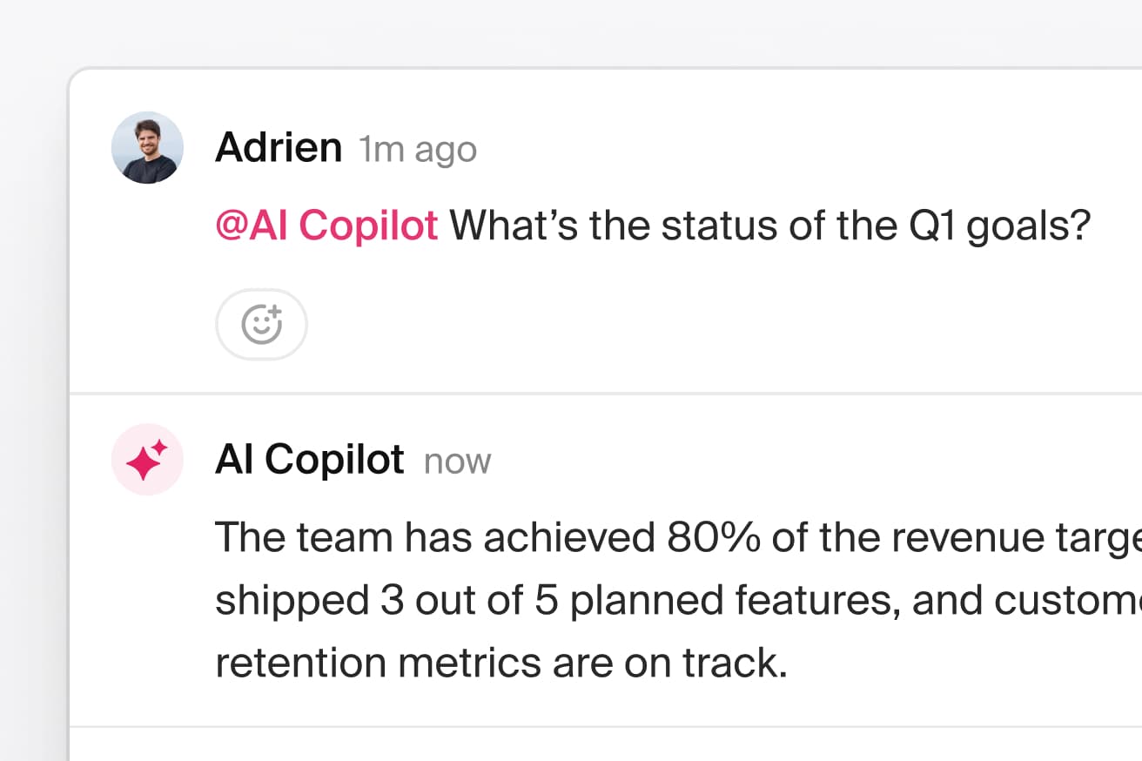The image size is (1142, 761).
Task: Click the Adrien username
Action: click(279, 148)
